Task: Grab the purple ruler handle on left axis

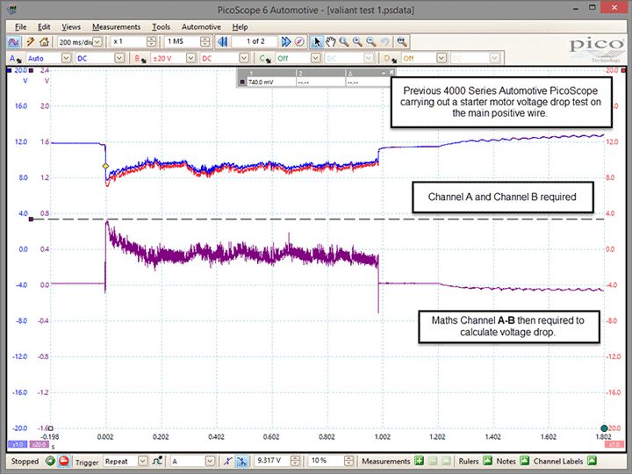Action: point(31,219)
